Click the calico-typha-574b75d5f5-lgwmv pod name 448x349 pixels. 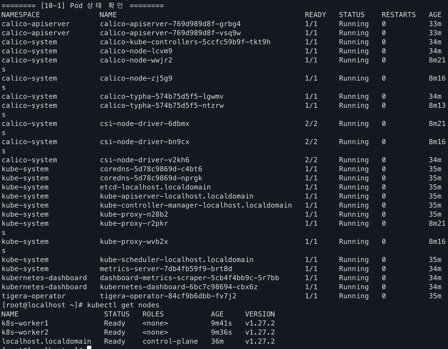click(x=162, y=97)
